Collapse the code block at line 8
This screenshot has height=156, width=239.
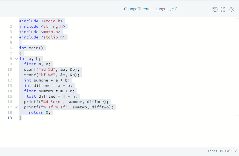[16, 59]
